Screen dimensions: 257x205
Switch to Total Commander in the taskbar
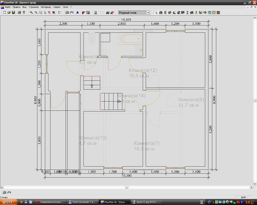pyautogui.click(x=82, y=202)
